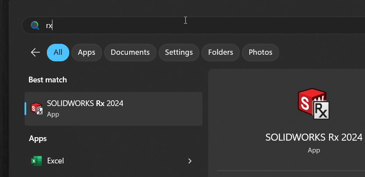
Task: Select the All filter tab
Action: click(58, 53)
